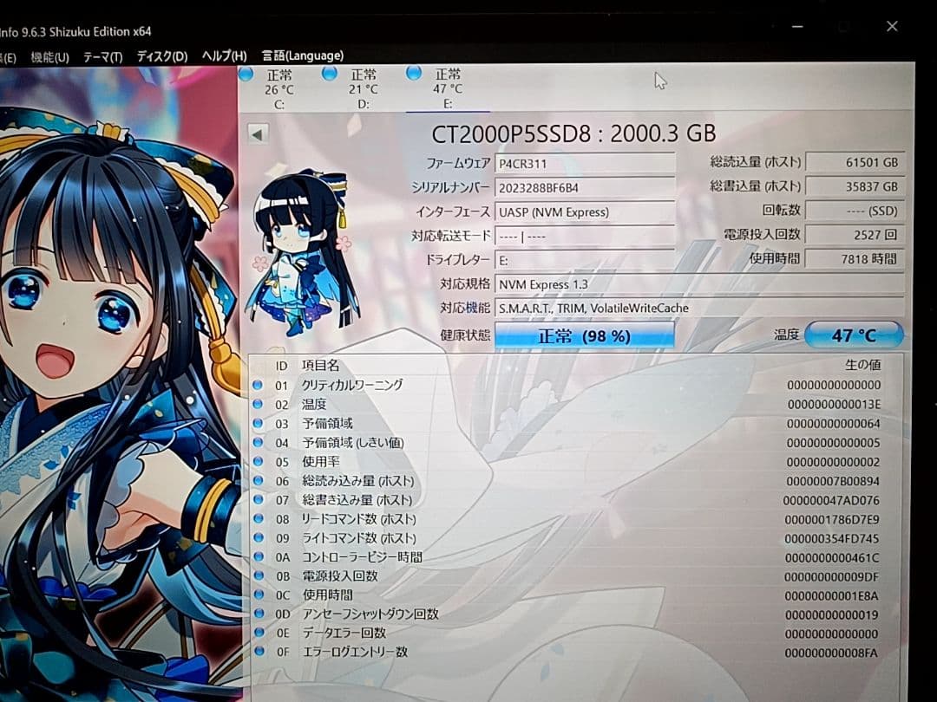The width and height of the screenshot is (937, 702).
Task: Click the status dot for row 06
Action: [258, 480]
